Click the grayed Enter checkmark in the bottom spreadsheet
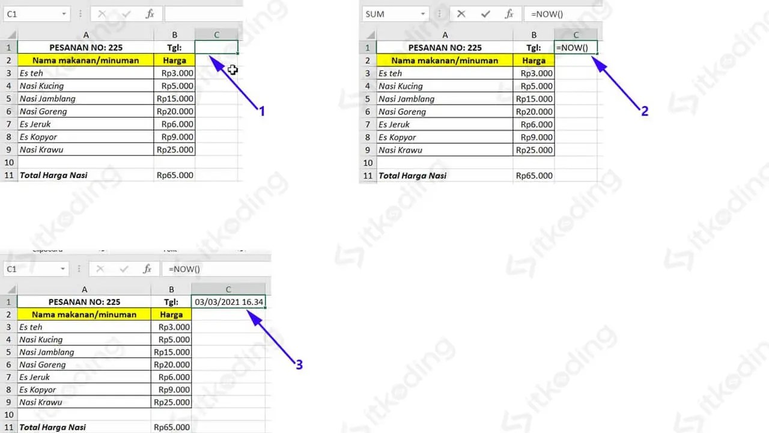 [x=123, y=269]
